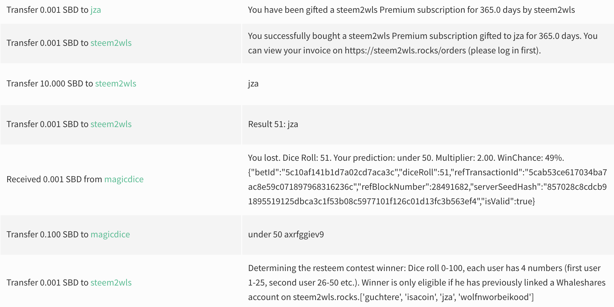Select the 'Result 51: jza' memo

pyautogui.click(x=273, y=124)
